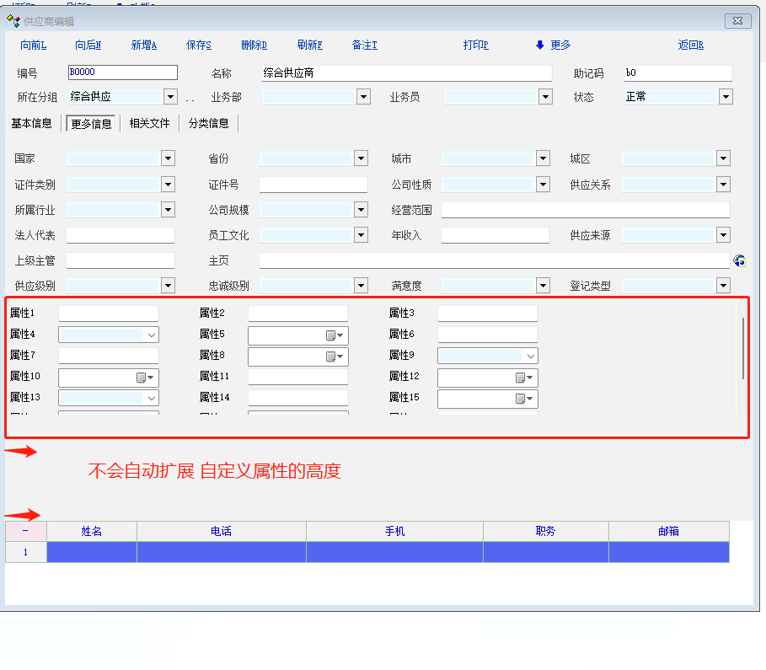Screen dimensions: 766x670
Task: Click the 新增A toolbar button
Action: tap(143, 46)
